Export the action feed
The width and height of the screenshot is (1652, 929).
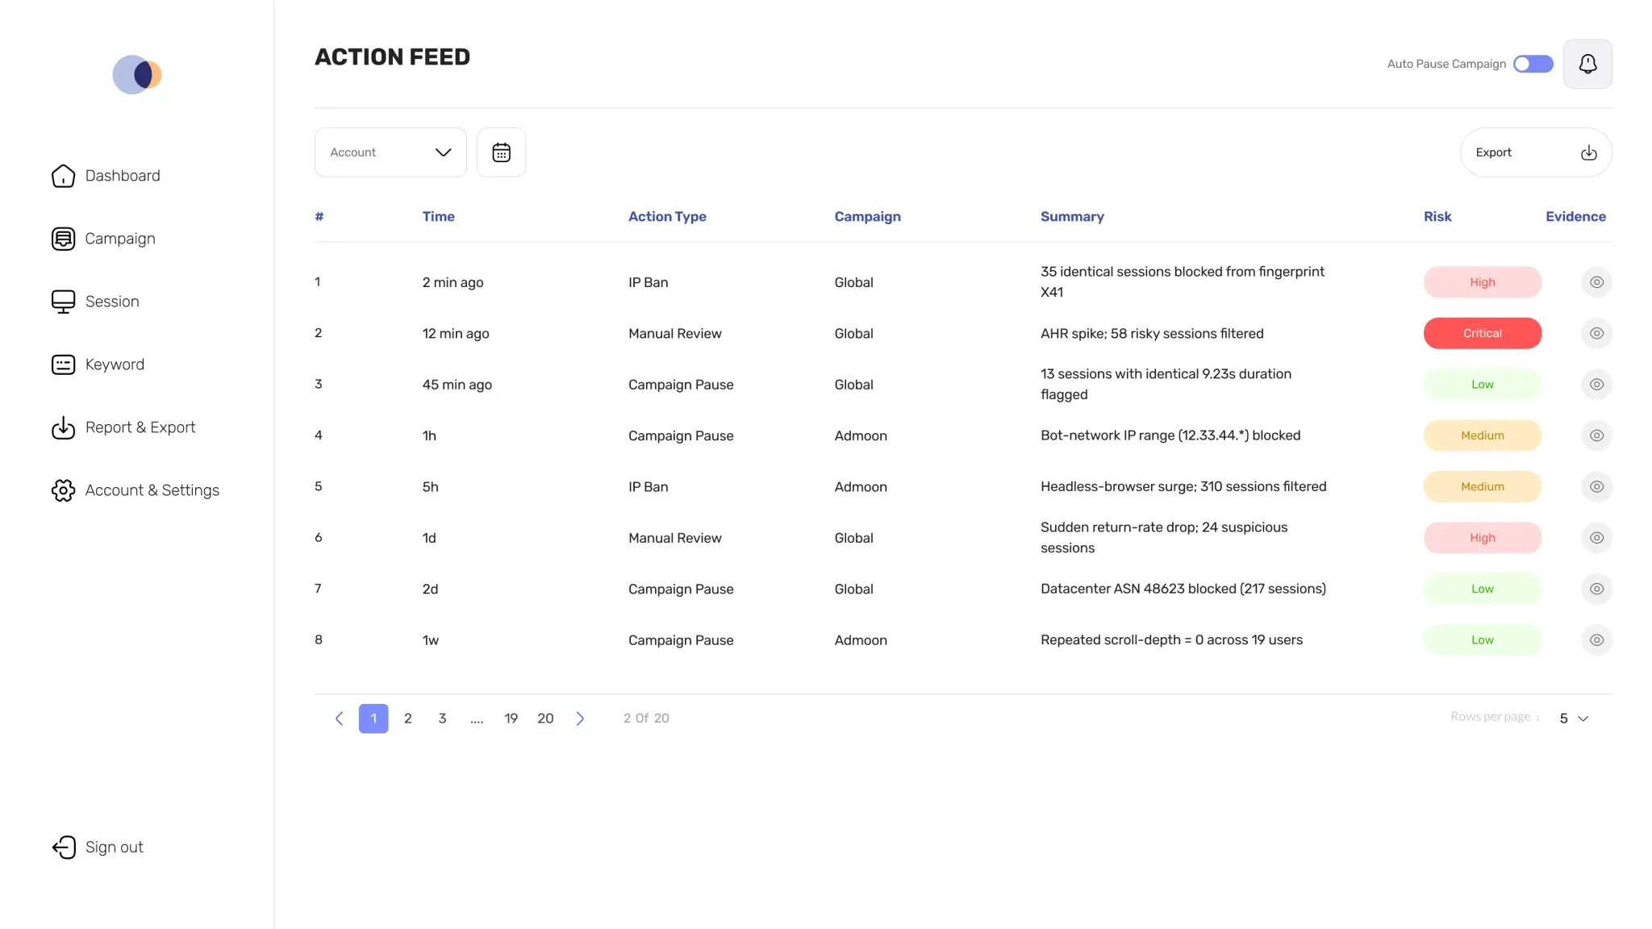(x=1536, y=152)
